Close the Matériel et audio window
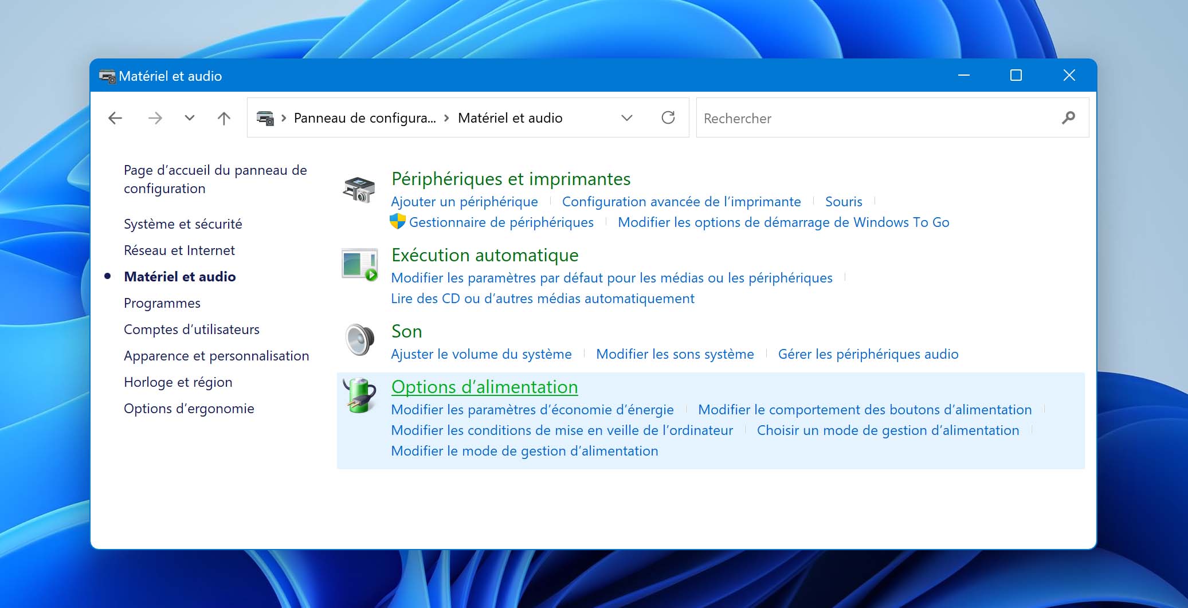The width and height of the screenshot is (1188, 608). (1069, 75)
